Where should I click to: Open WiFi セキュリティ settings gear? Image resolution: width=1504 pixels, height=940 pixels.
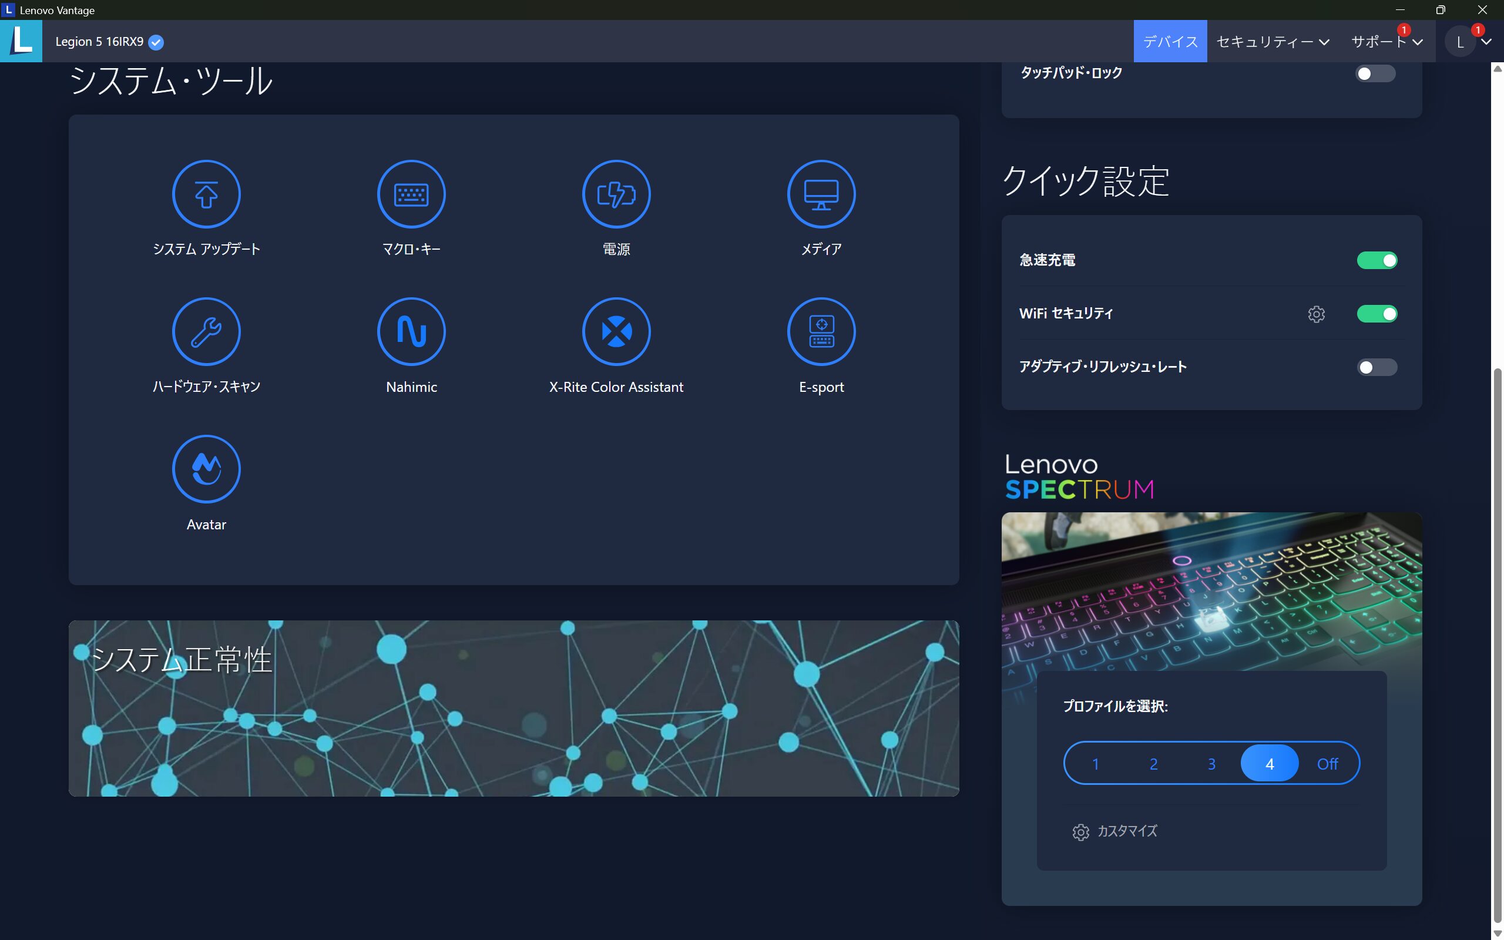click(x=1317, y=314)
